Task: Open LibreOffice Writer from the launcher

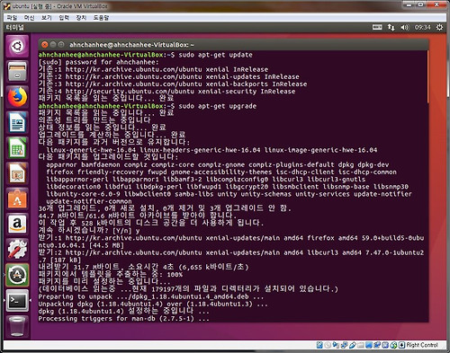Action: (17, 122)
